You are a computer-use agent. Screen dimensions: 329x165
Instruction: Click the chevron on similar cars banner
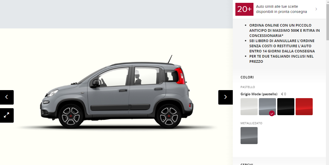coord(316,9)
